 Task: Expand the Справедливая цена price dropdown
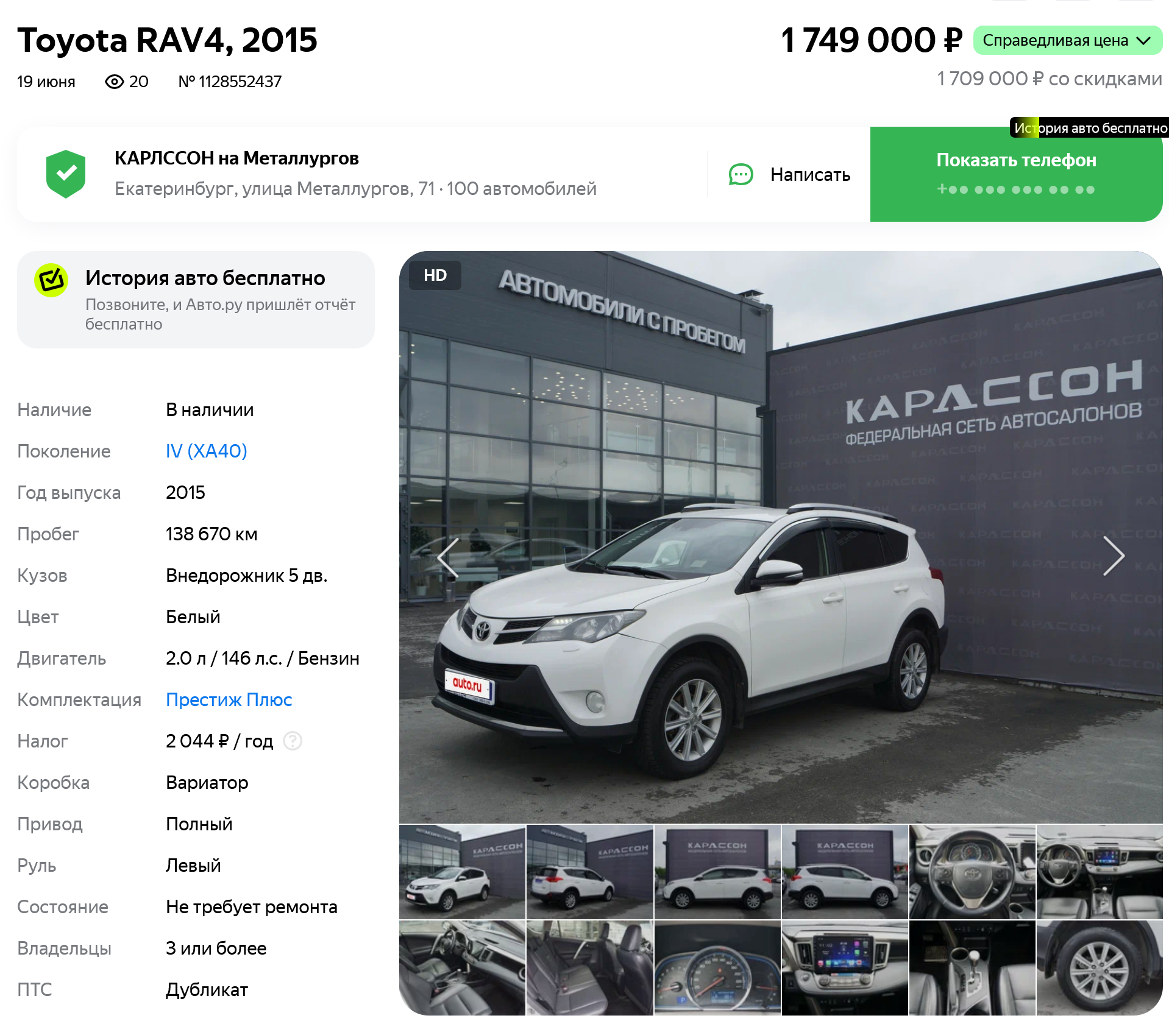pos(1068,41)
